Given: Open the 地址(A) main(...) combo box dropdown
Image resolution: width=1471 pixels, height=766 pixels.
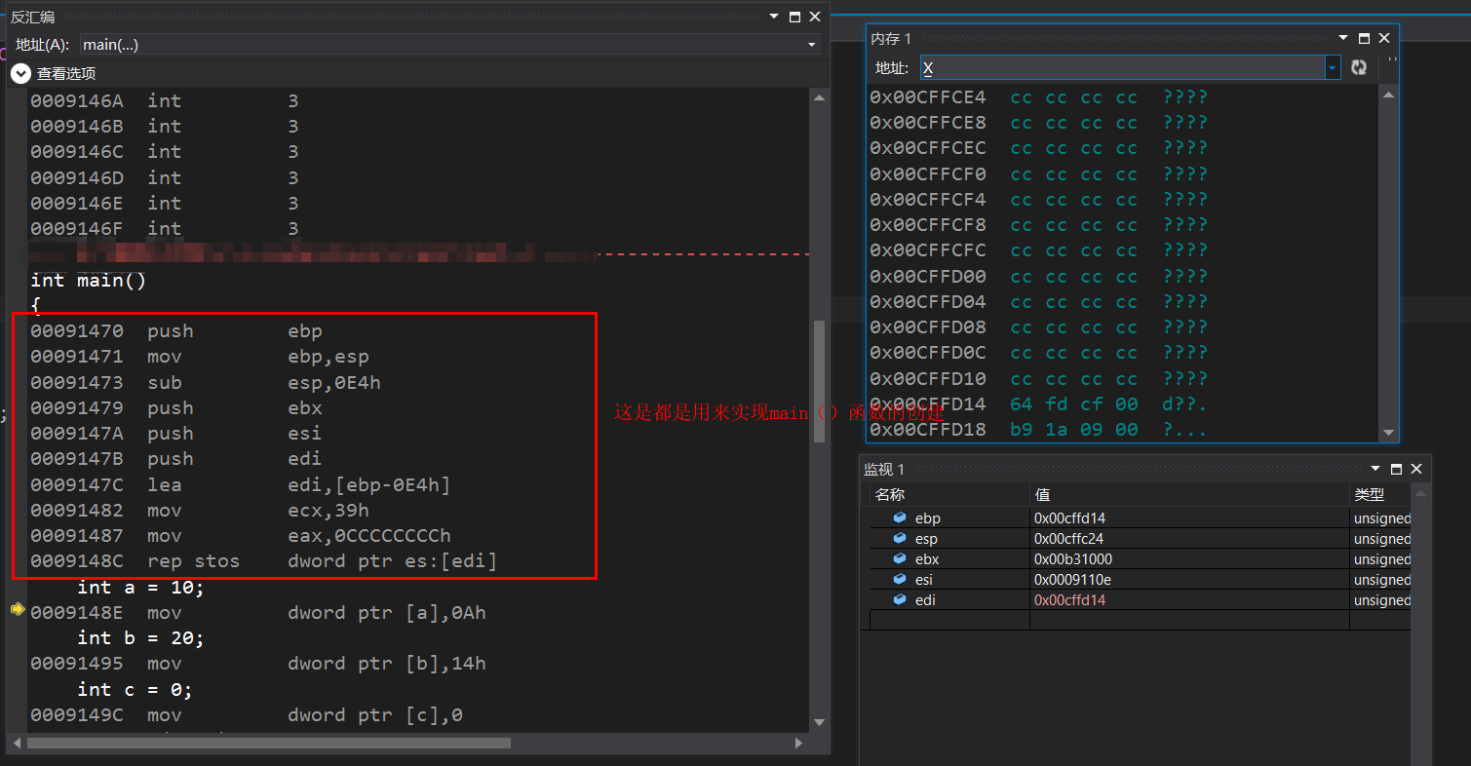Looking at the screenshot, I should (x=811, y=45).
